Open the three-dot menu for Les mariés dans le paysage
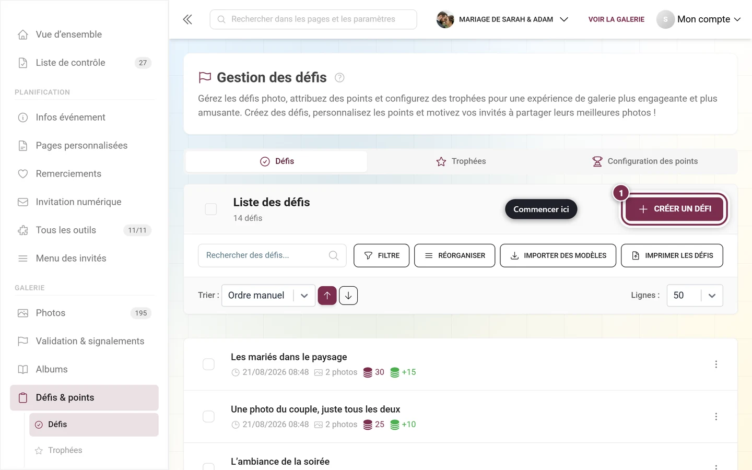The height and width of the screenshot is (470, 752). pos(716,365)
